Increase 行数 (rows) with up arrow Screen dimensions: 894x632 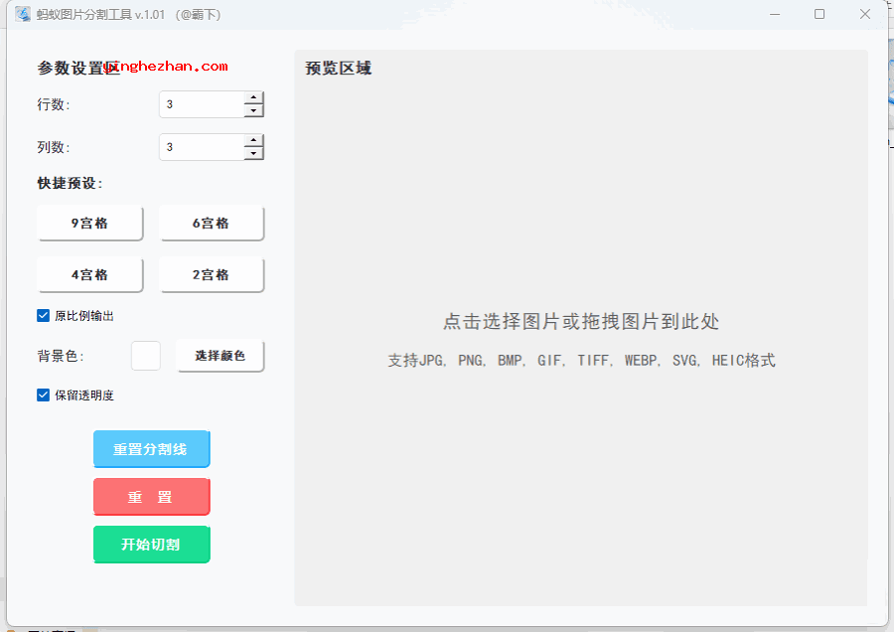tap(254, 98)
